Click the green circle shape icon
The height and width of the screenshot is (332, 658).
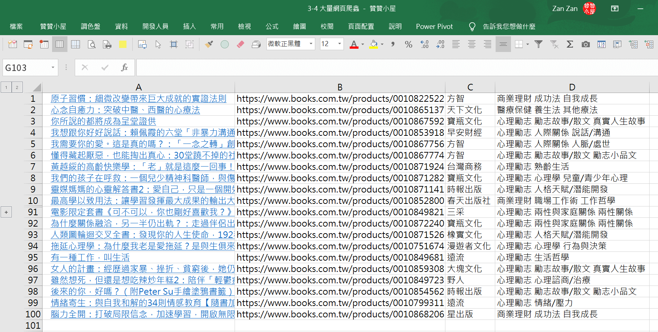point(225,44)
